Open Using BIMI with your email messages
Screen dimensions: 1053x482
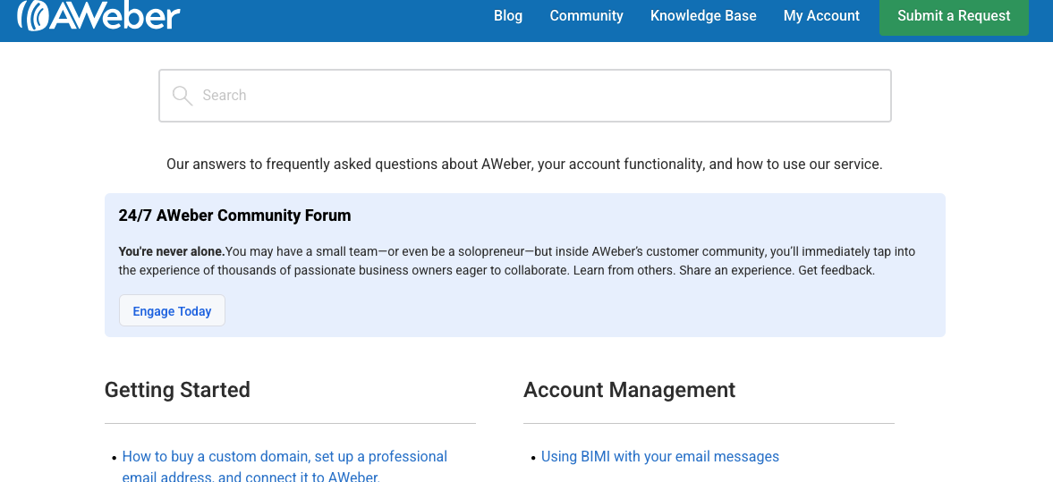[660, 456]
